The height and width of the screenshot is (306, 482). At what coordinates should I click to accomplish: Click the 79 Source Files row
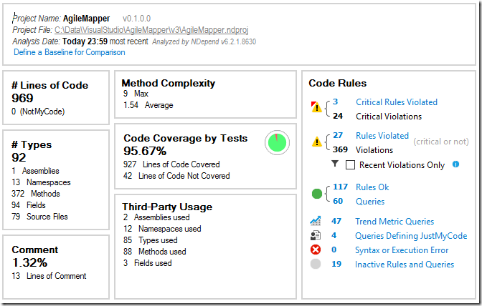pos(39,217)
